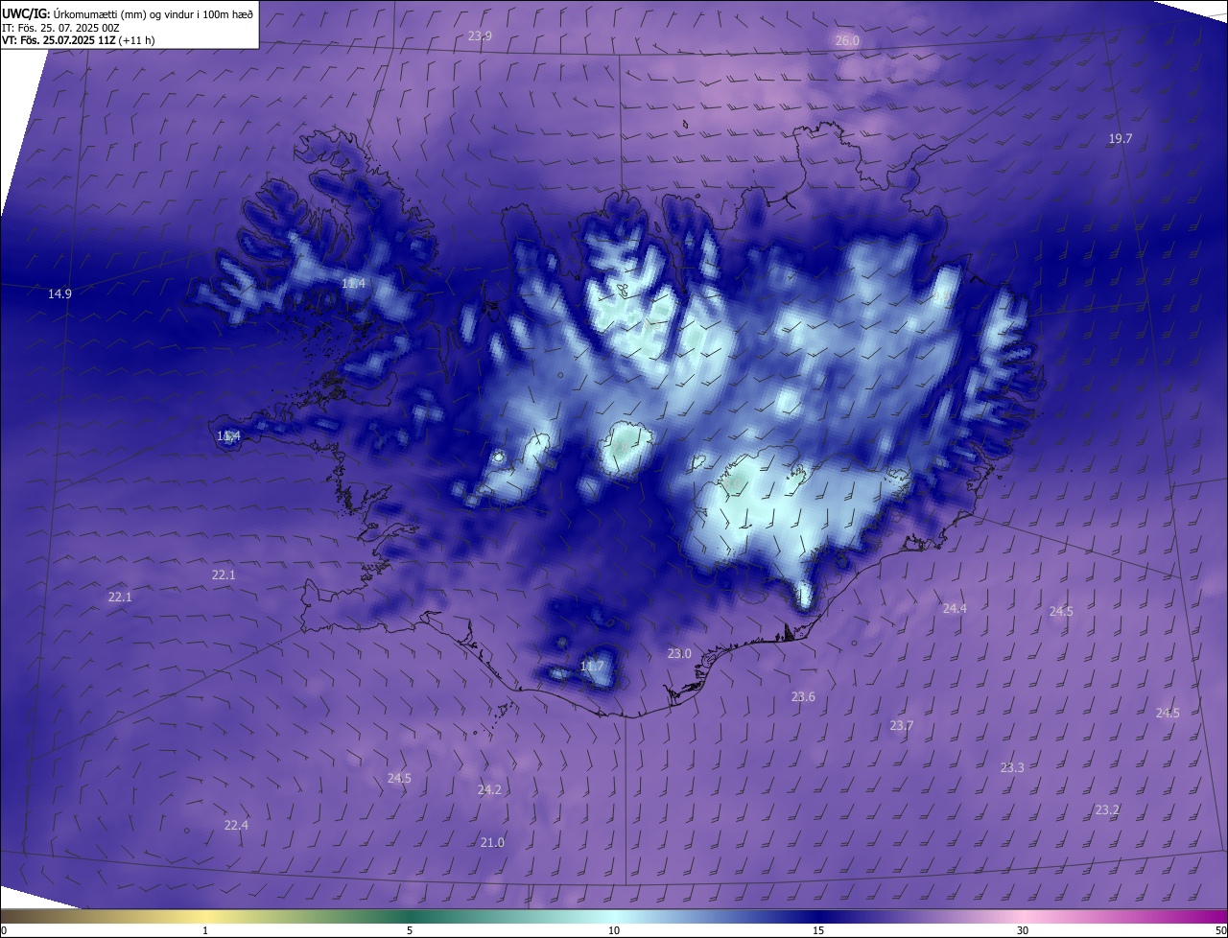Click the "24.4" value label on the map
This screenshot has width=1228, height=938.
point(955,609)
